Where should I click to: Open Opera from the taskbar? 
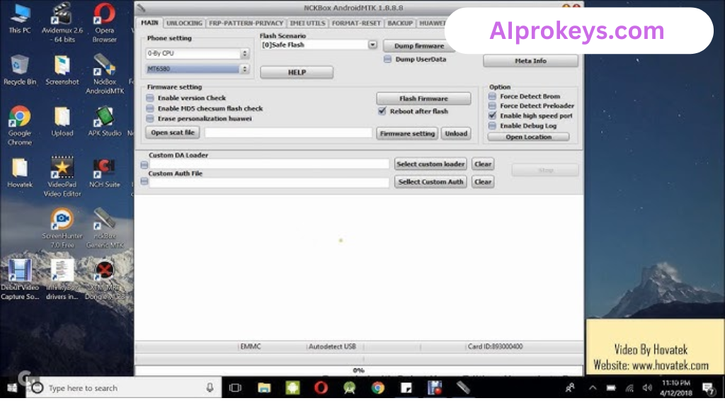tap(321, 387)
